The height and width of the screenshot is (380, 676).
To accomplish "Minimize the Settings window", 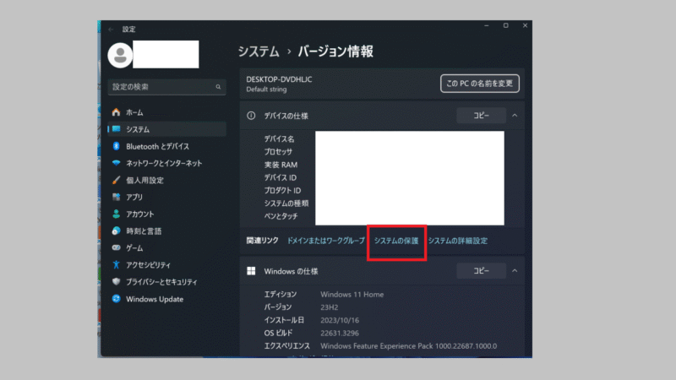I will (x=487, y=25).
